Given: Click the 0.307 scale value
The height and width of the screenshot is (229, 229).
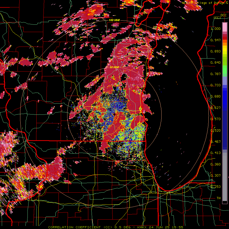Looking at the screenshot, I should click(216, 176).
